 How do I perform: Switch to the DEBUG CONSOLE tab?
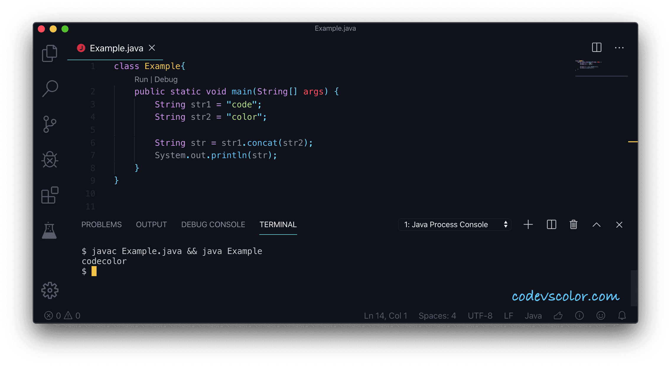(x=213, y=225)
